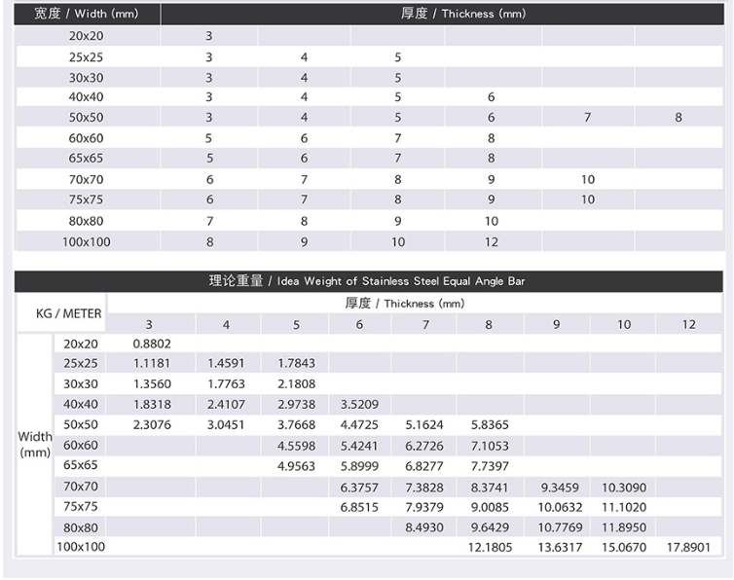This screenshot has height=580, width=734.
Task: Select the 6.8515 weight cell
Action: pyautogui.click(x=359, y=507)
